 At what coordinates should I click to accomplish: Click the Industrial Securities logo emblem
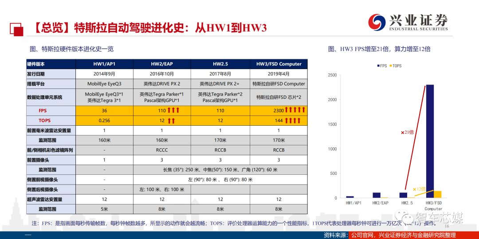[377, 22]
